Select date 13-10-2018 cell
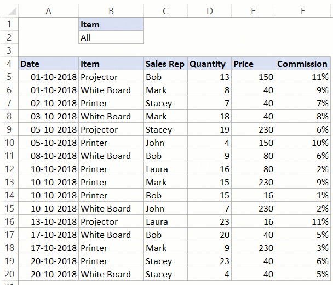This screenshot has width=333, height=285. [x=48, y=221]
